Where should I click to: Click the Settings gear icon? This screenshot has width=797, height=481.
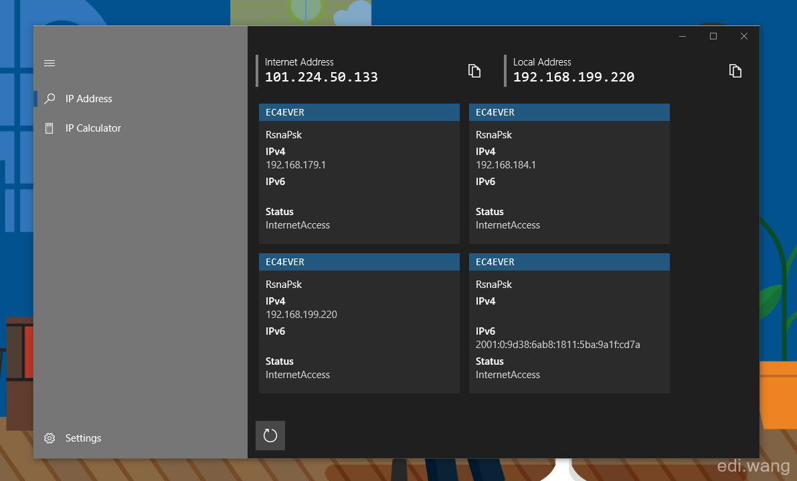point(50,438)
